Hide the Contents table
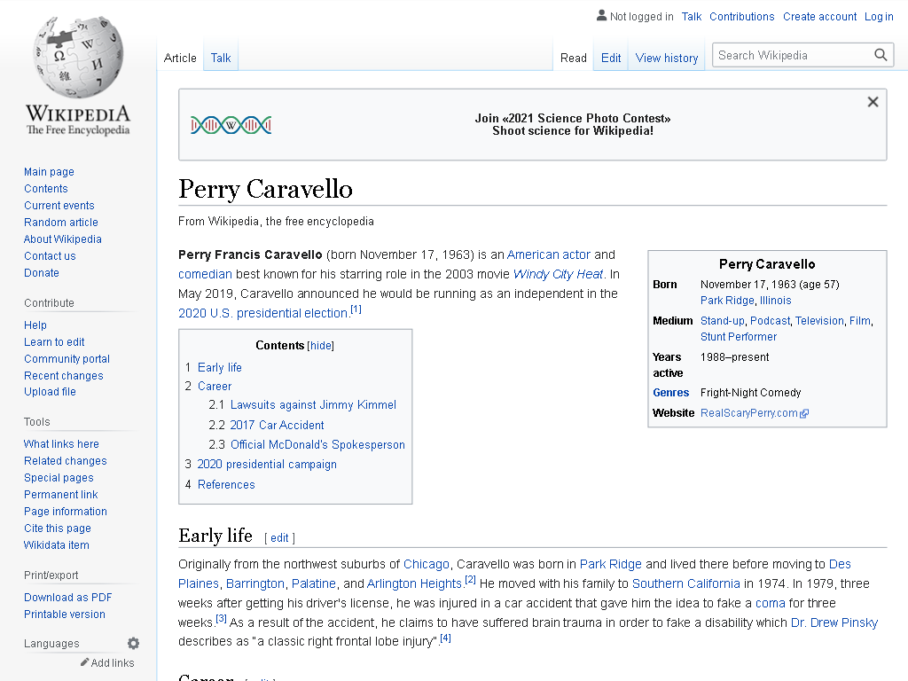The width and height of the screenshot is (908, 681). tap(321, 346)
